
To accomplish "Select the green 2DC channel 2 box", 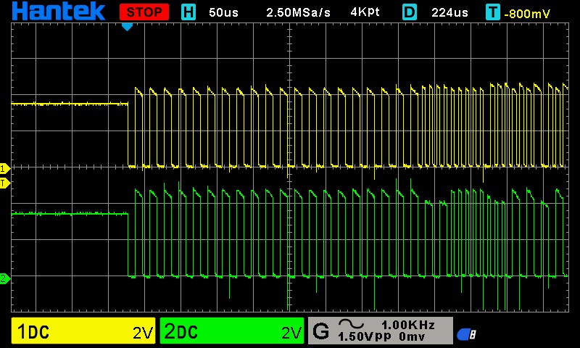I will (x=232, y=331).
